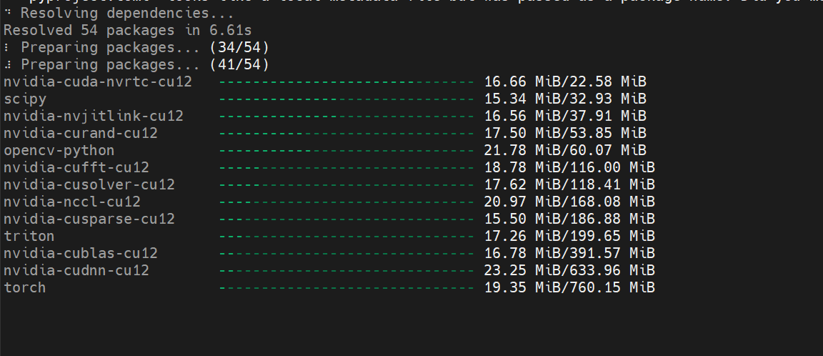Select package name scipy
823x356 pixels.
25,99
